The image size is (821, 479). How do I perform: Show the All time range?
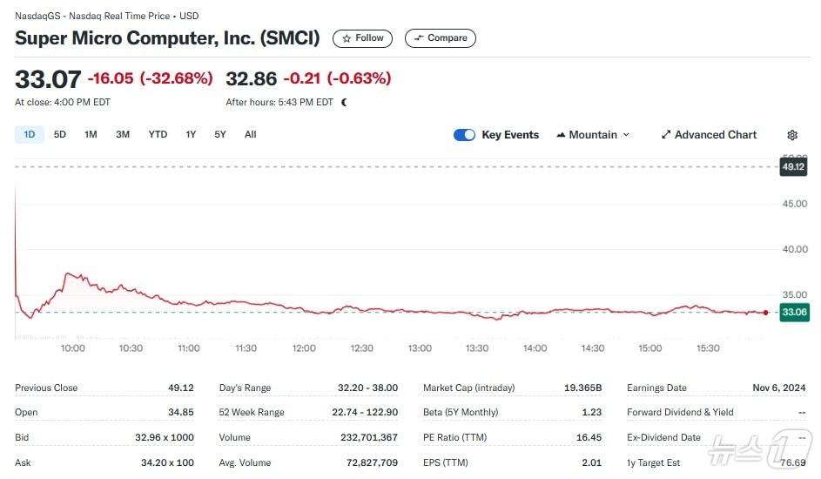pyautogui.click(x=251, y=134)
